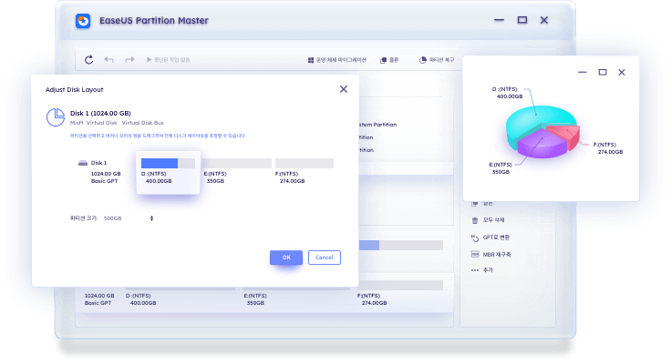Close the Adjust Disk Layout dialog

(343, 89)
